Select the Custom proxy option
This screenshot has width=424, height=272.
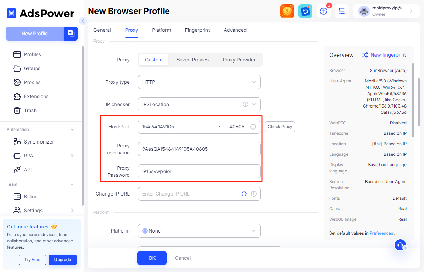point(154,60)
